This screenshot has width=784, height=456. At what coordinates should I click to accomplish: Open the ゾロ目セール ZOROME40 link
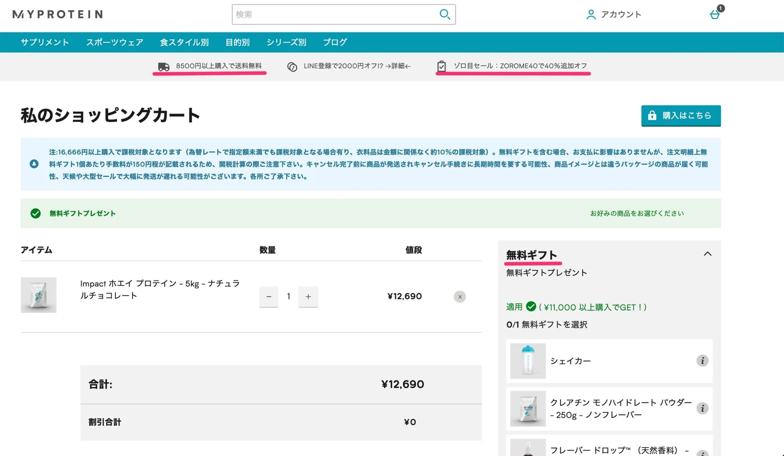(x=520, y=66)
